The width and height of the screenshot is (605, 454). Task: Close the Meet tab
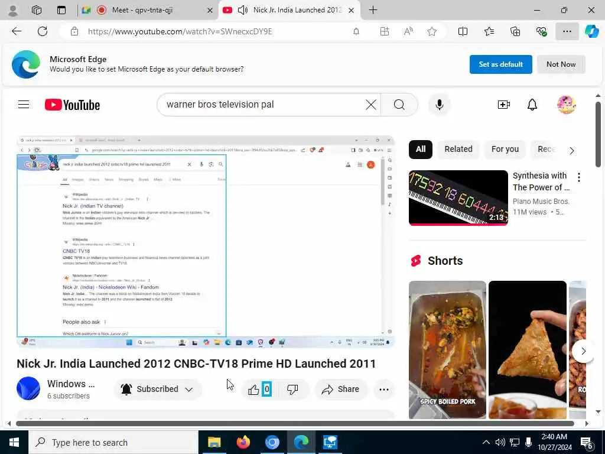210,11
